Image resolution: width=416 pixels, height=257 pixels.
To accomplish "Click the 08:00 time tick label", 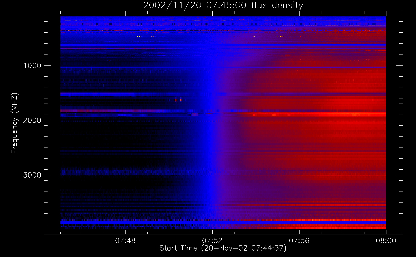I will pyautogui.click(x=386, y=241).
